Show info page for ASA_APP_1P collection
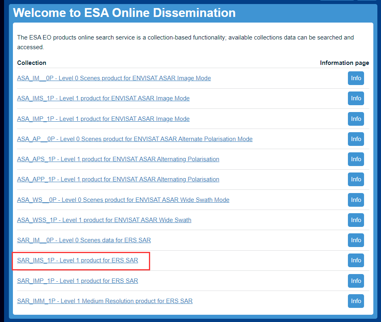Screen dimensions: 381x322 (x=356, y=179)
